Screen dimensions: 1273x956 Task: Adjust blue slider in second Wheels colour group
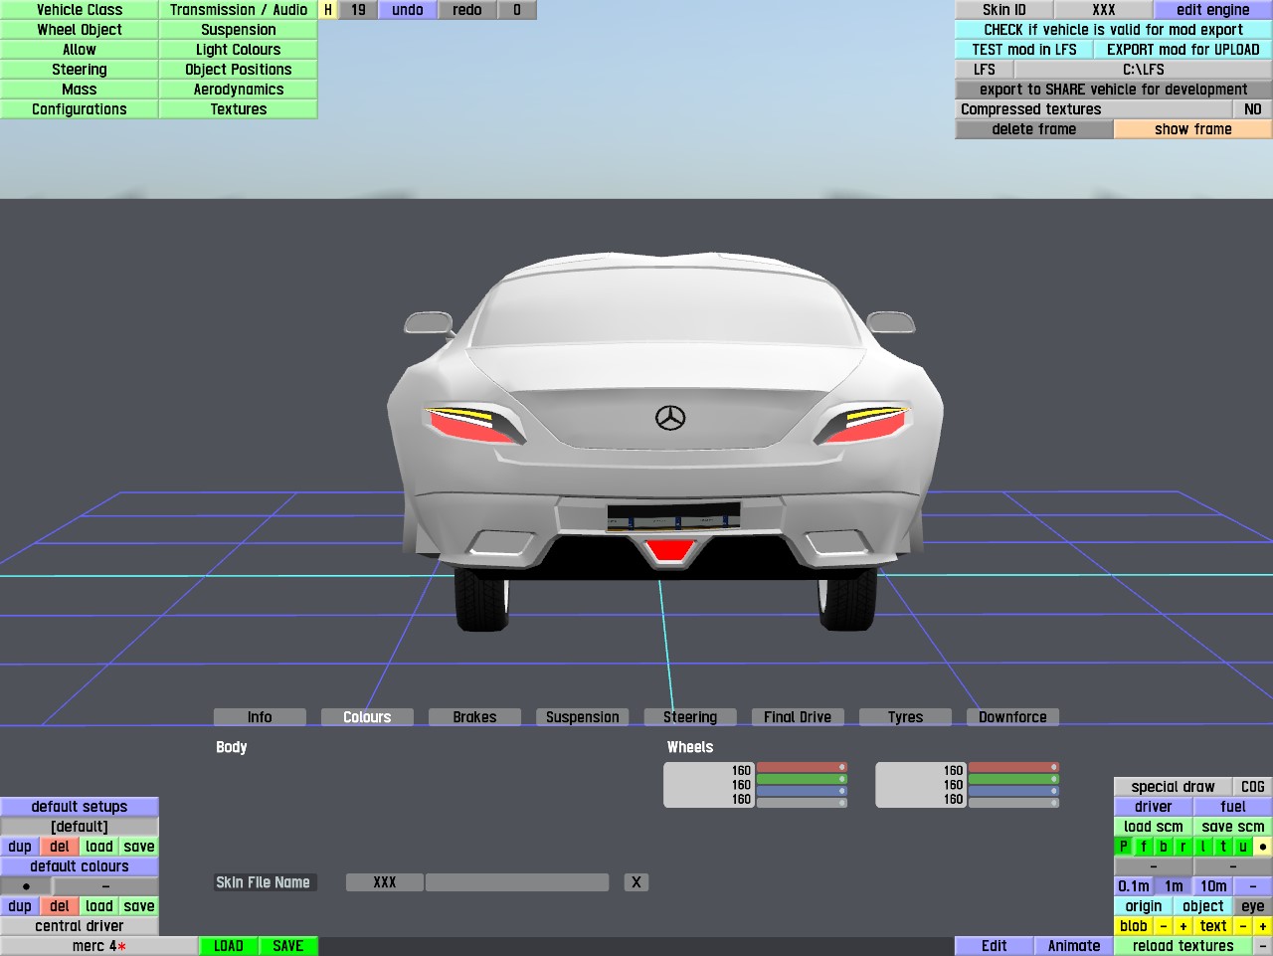1013,791
